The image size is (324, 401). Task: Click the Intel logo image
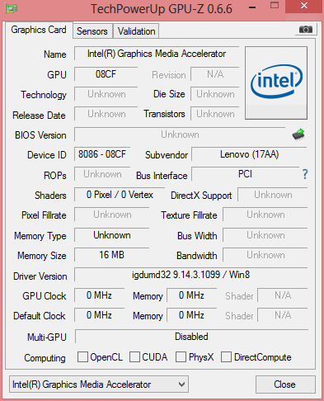tap(276, 83)
